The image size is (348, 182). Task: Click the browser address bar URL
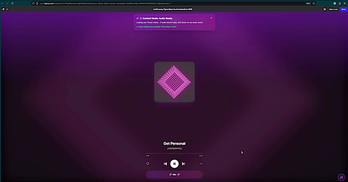105,3
